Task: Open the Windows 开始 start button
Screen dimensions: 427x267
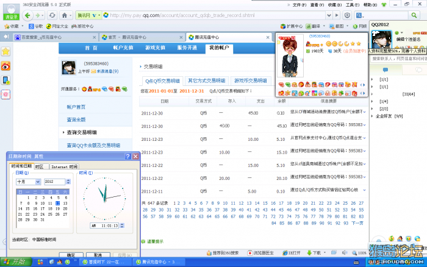Action: pos(16,262)
